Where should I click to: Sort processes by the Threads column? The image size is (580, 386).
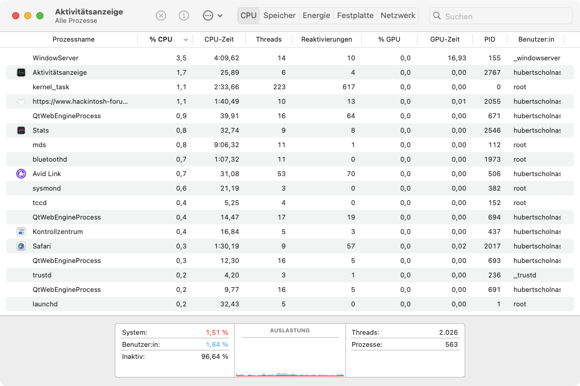point(268,40)
